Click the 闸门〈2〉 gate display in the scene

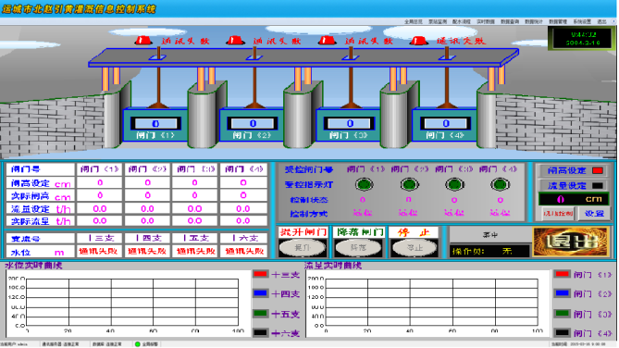tap(252, 127)
